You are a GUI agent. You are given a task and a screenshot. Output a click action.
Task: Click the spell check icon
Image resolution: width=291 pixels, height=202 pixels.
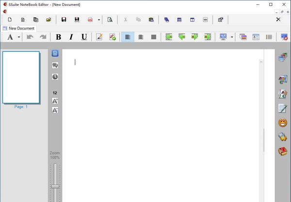pyautogui.click(x=113, y=37)
